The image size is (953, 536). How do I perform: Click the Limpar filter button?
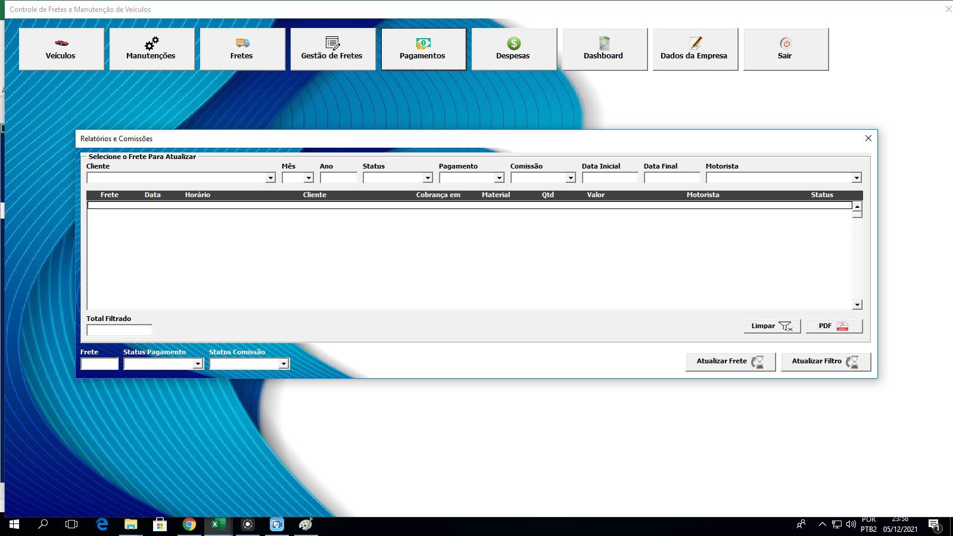(x=771, y=326)
